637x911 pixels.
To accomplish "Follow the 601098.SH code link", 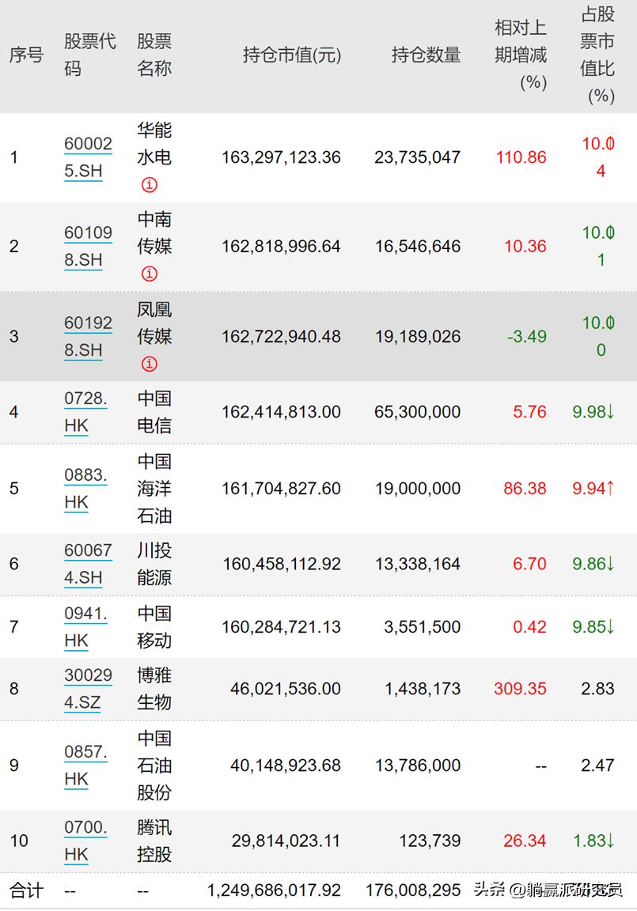I will [87, 246].
